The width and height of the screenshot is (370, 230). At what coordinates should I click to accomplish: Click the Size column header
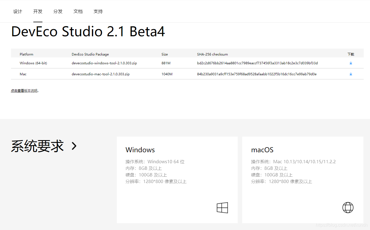(165, 54)
